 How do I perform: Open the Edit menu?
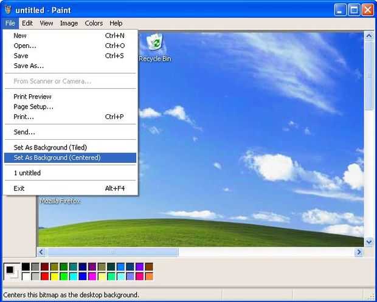(x=27, y=23)
